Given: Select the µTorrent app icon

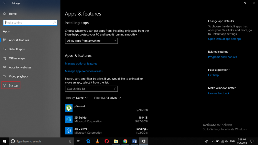Looking at the screenshot, I should click(x=69, y=108).
